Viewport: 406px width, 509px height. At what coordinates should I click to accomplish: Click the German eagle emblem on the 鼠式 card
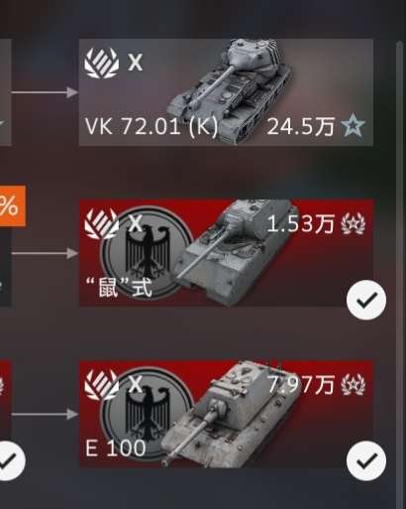click(x=148, y=252)
